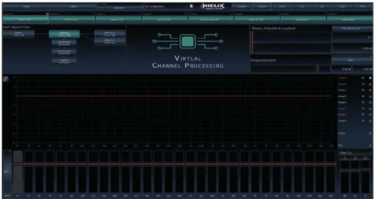The image size is (374, 199).
Task: Select the Front Center Full virtual channel
Action: [x=211, y=19]
